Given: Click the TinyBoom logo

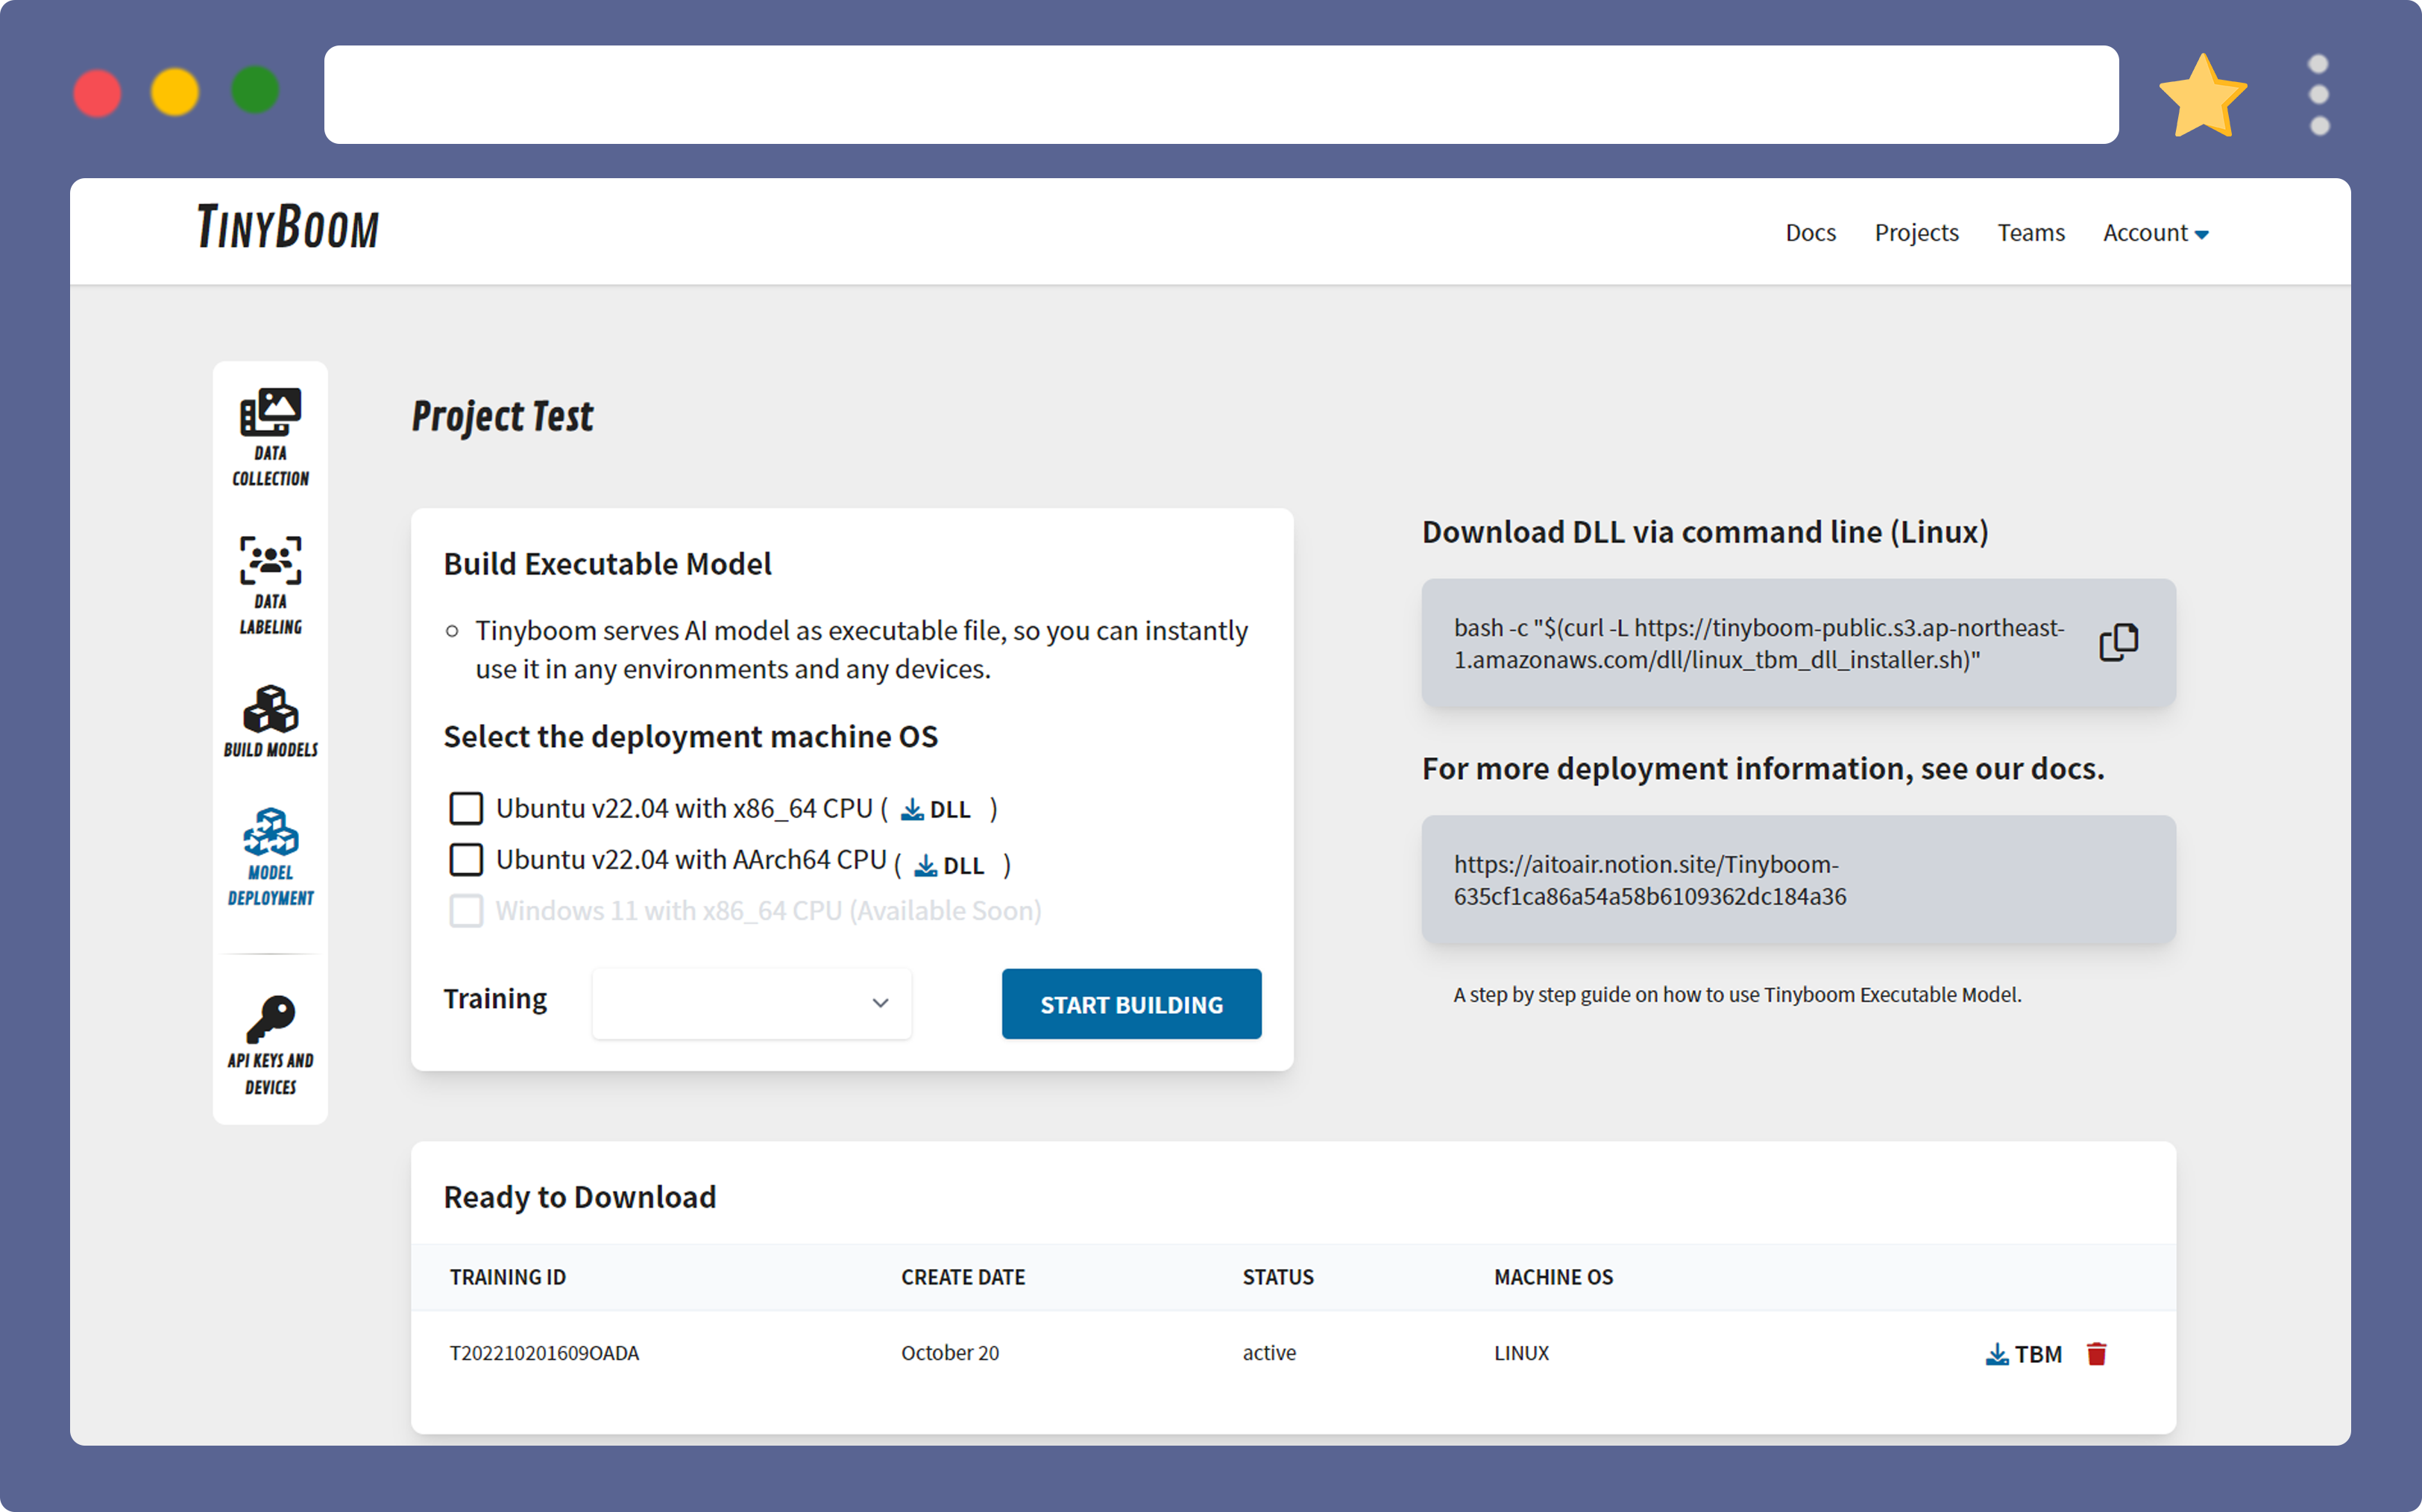Looking at the screenshot, I should pos(288,227).
